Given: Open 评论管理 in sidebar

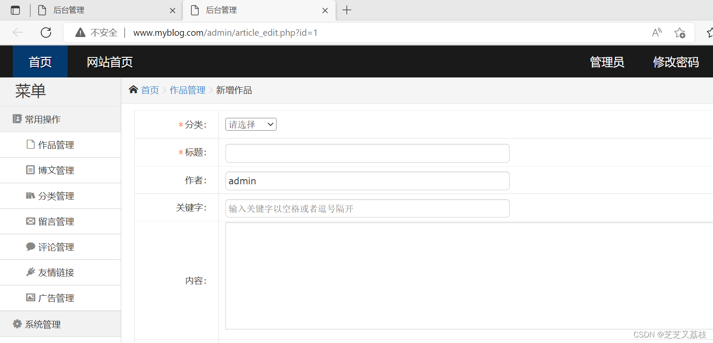Looking at the screenshot, I should (x=60, y=247).
